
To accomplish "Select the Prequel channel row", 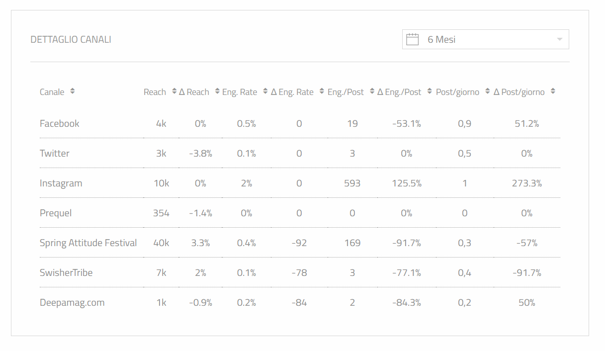I will click(x=56, y=213).
